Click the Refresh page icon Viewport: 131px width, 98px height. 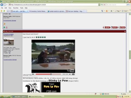(x=102, y=5)
